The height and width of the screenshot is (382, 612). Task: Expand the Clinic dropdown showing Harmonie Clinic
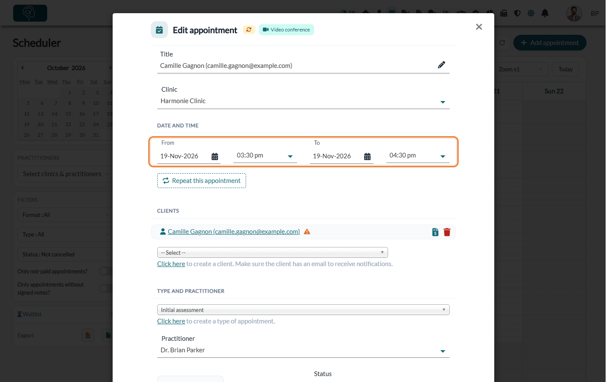click(303, 101)
